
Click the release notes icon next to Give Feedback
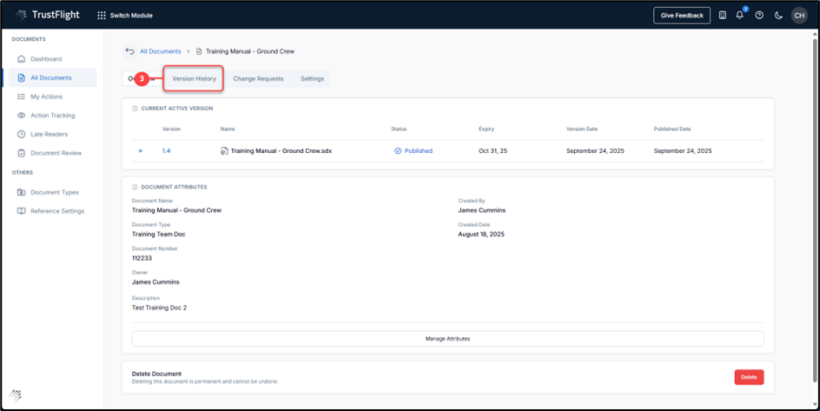tap(723, 16)
